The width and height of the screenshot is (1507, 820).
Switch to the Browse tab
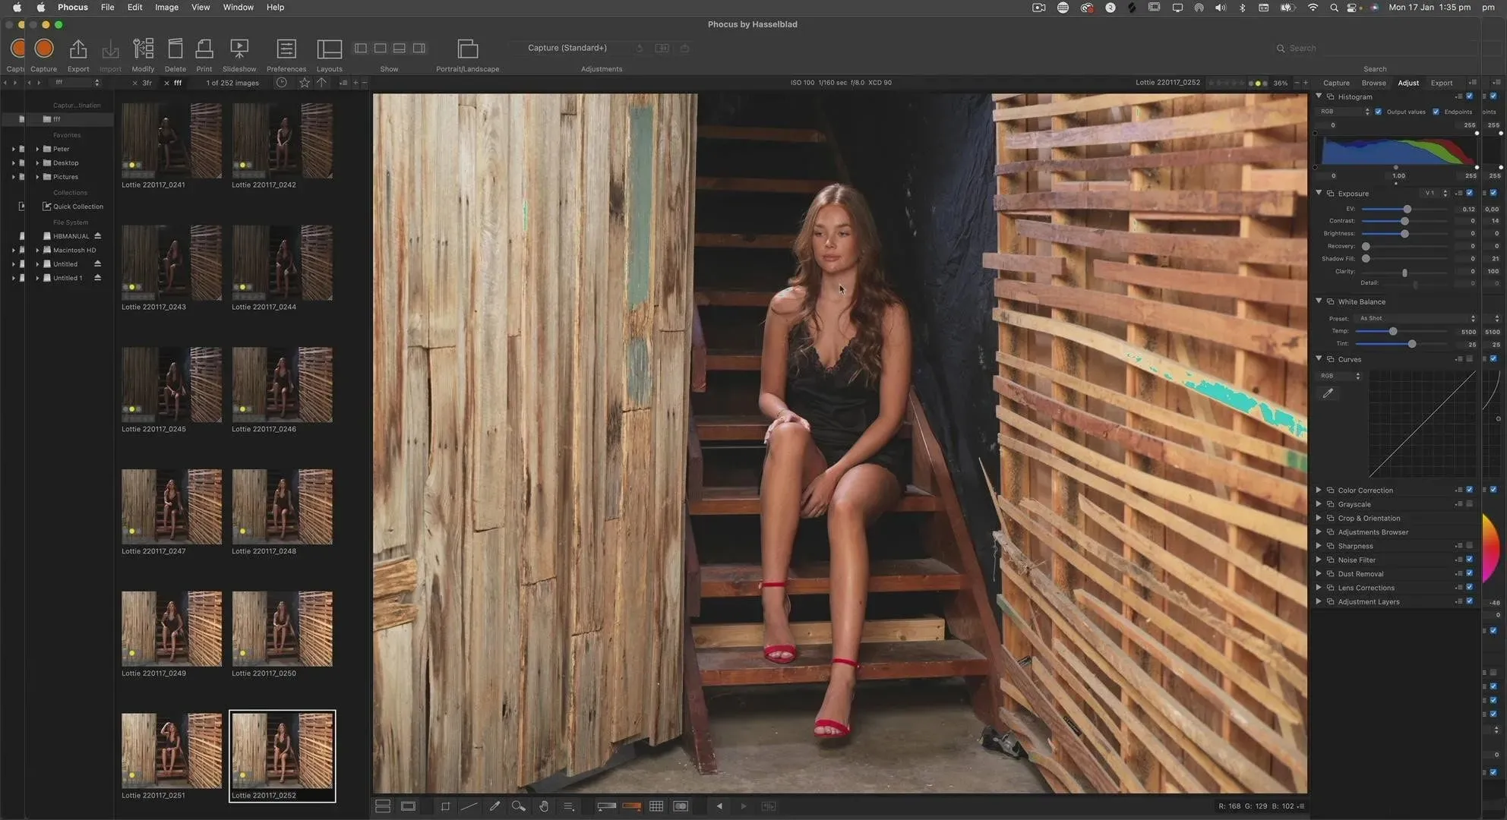tap(1373, 83)
